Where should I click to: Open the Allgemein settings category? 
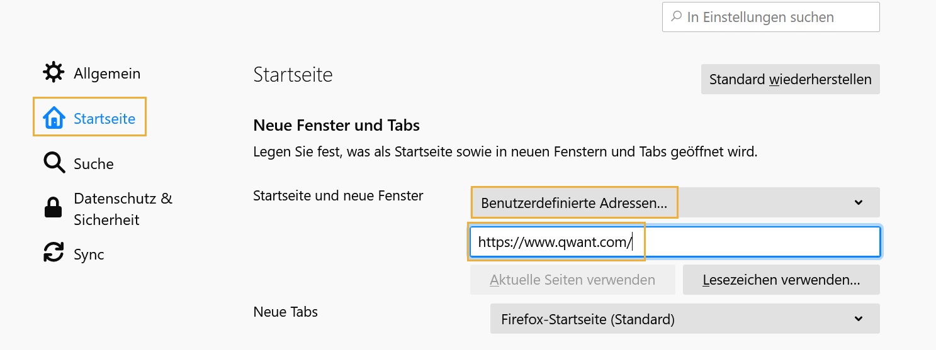[107, 74]
